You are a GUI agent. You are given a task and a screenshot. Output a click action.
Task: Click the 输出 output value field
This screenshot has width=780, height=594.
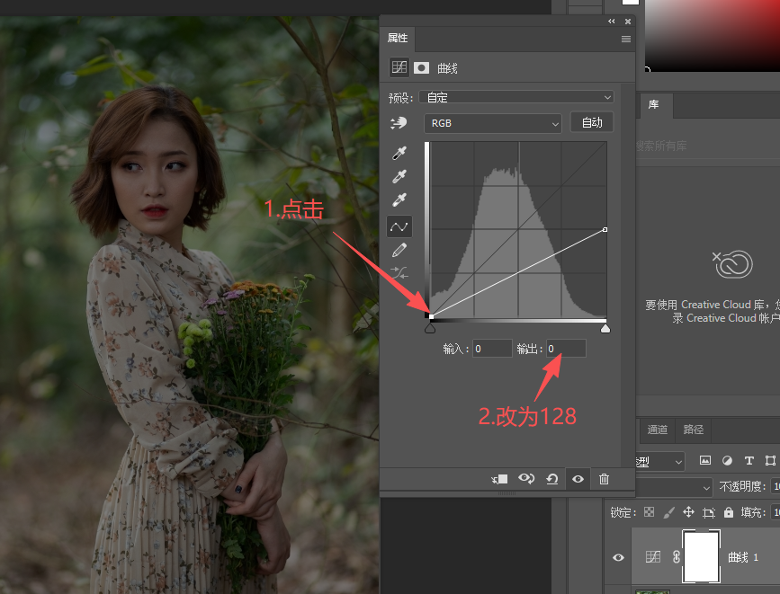coord(566,349)
